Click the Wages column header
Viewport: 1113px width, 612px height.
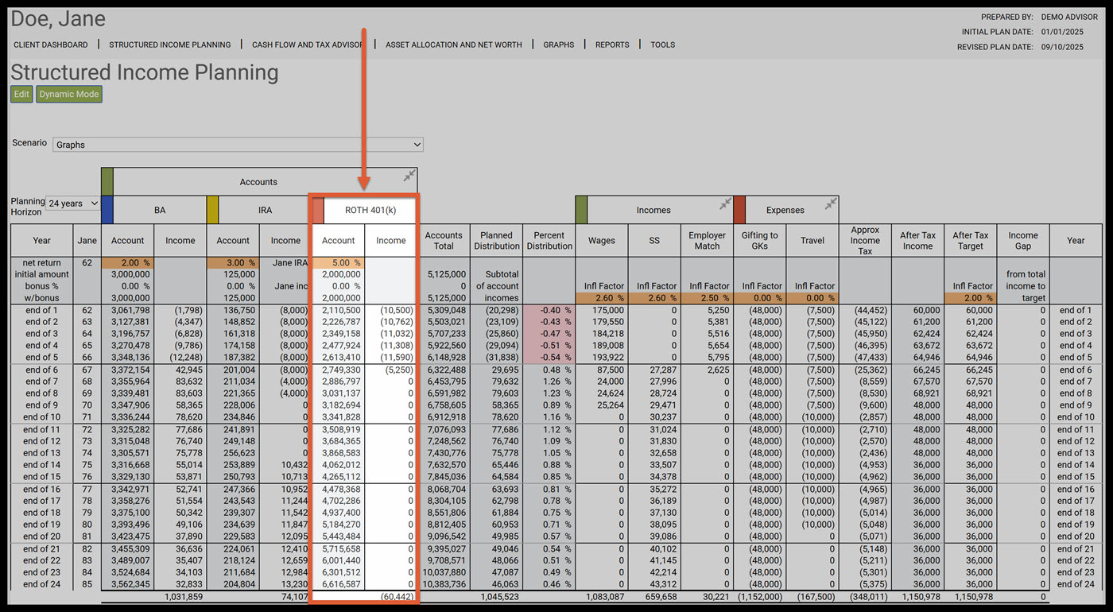602,240
